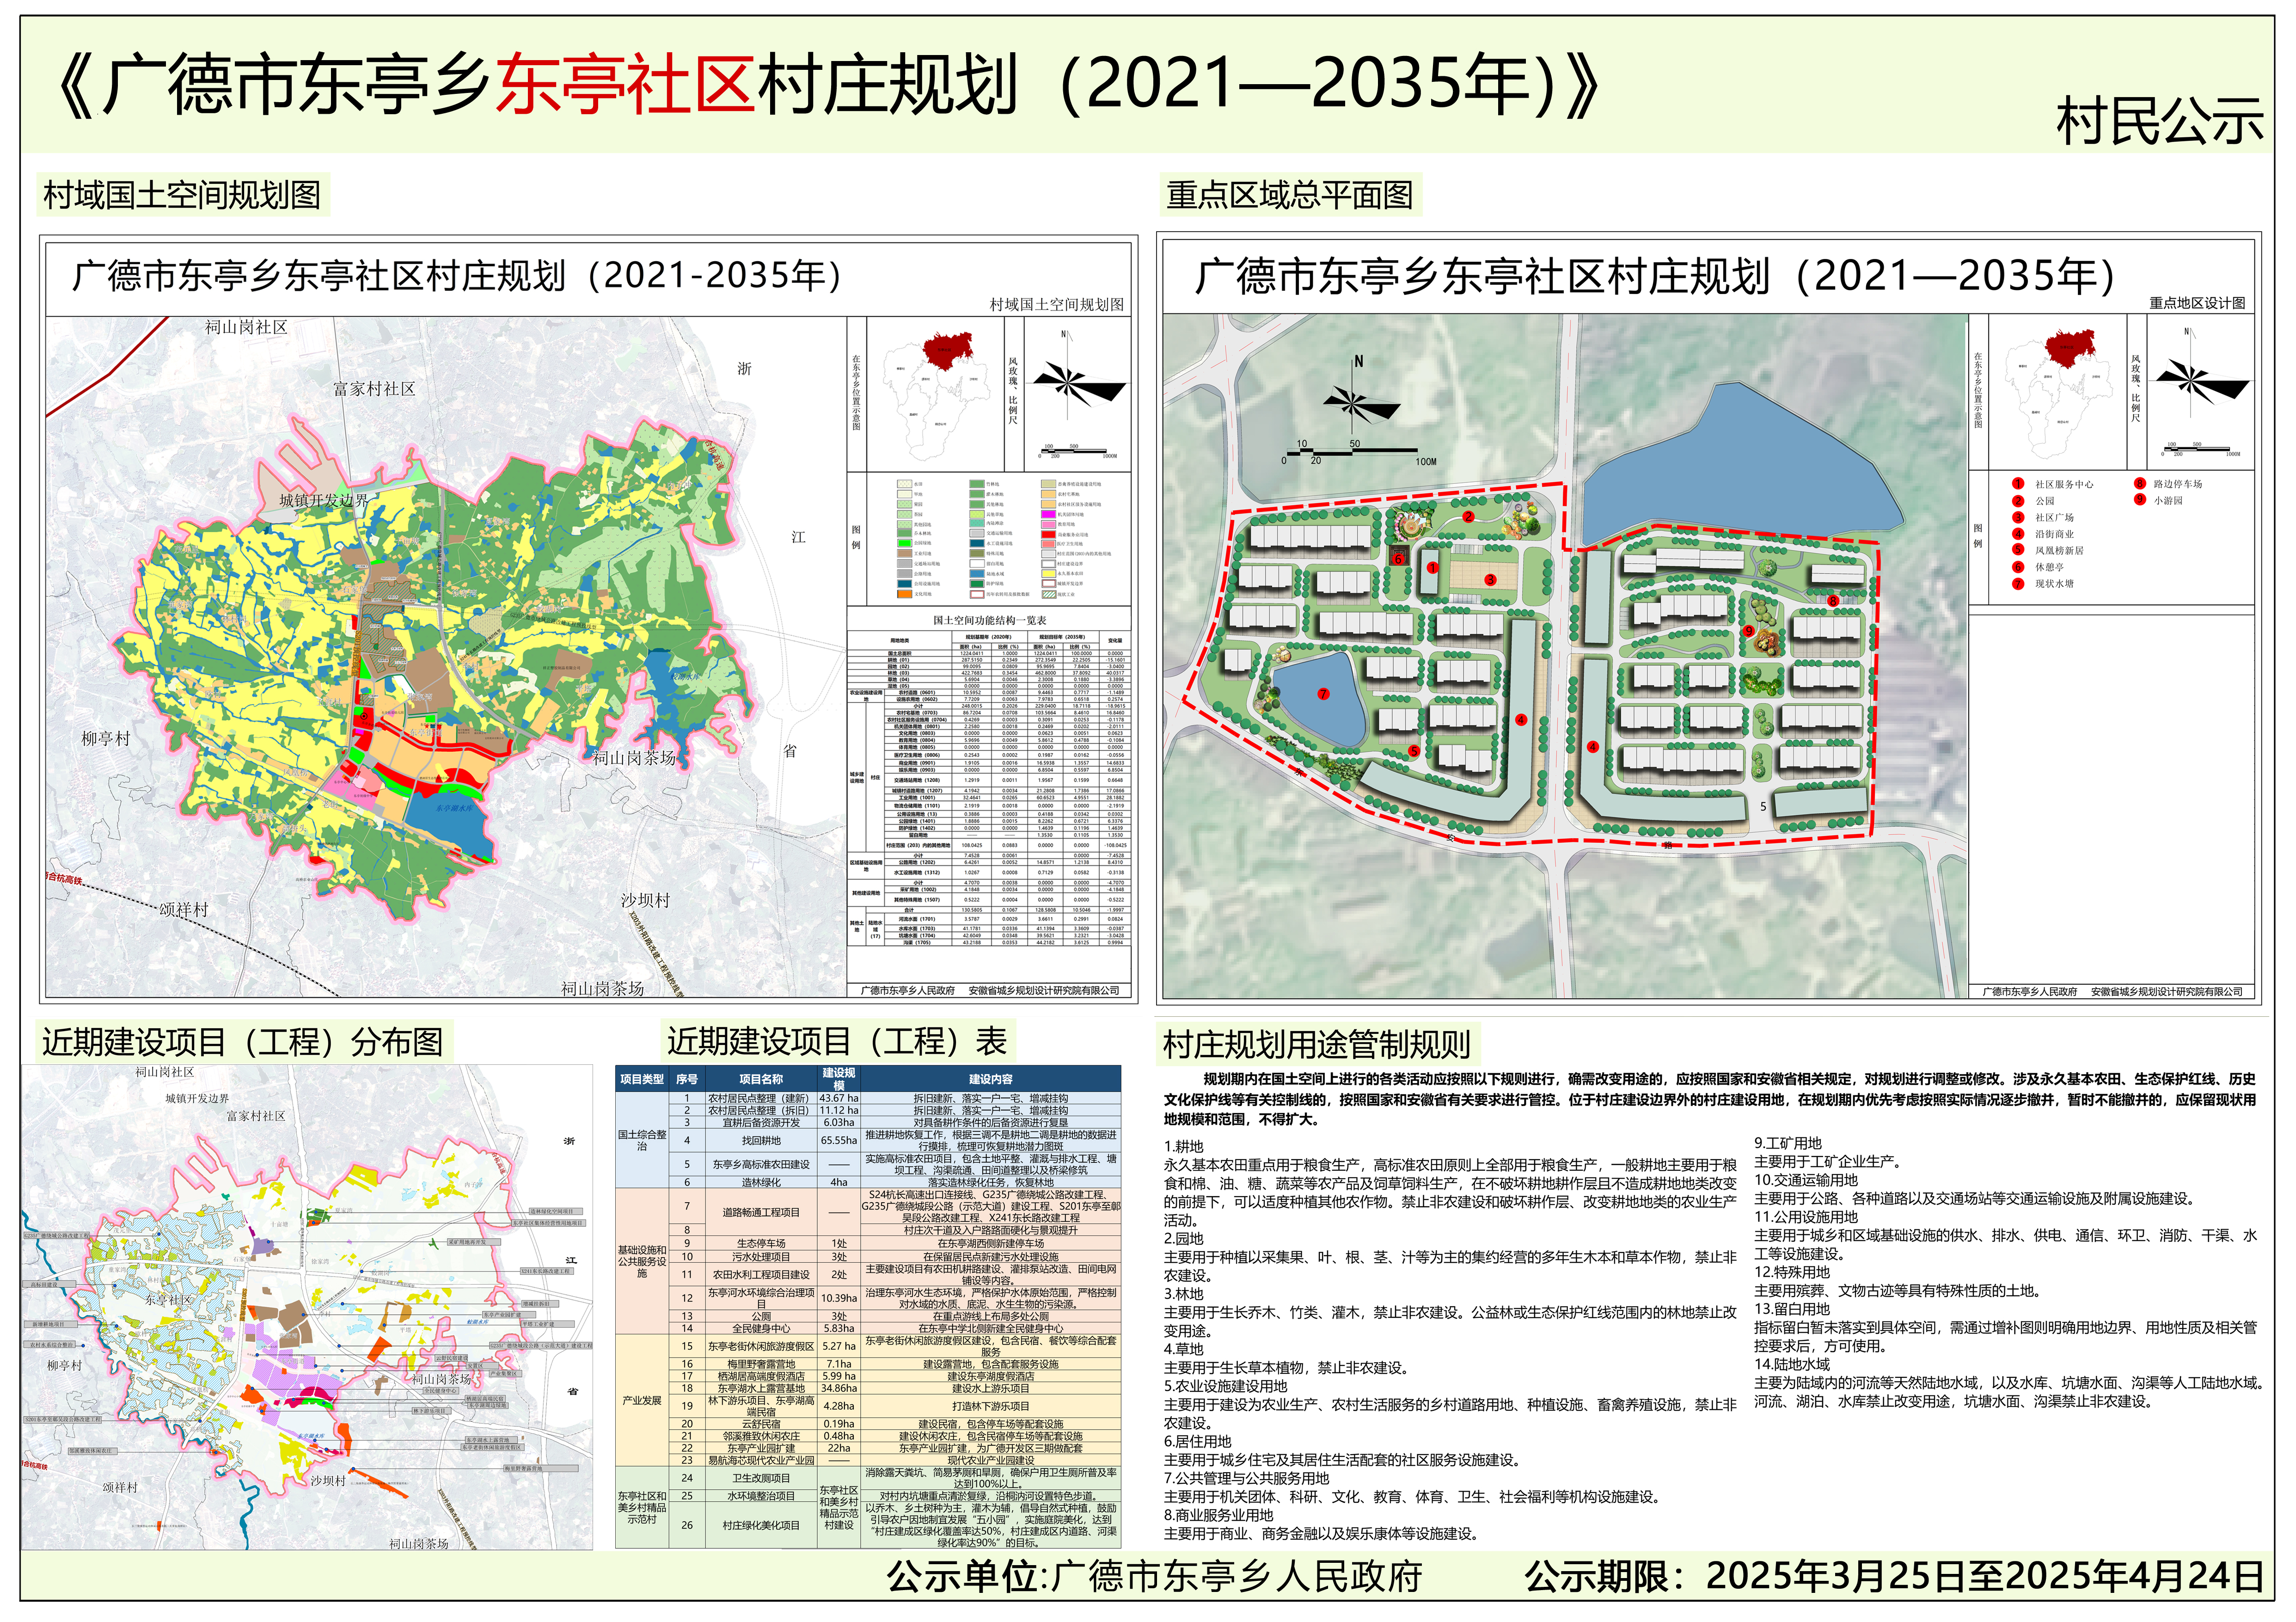Click the 村庄绿化美化项目 project name
Image resolution: width=2296 pixels, height=1622 pixels.
[x=761, y=1525]
